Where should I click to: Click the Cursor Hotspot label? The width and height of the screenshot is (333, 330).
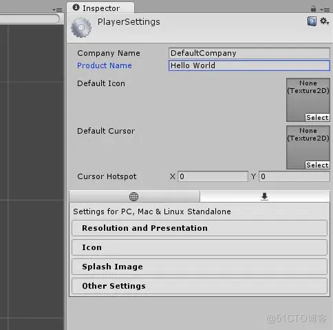(107, 176)
